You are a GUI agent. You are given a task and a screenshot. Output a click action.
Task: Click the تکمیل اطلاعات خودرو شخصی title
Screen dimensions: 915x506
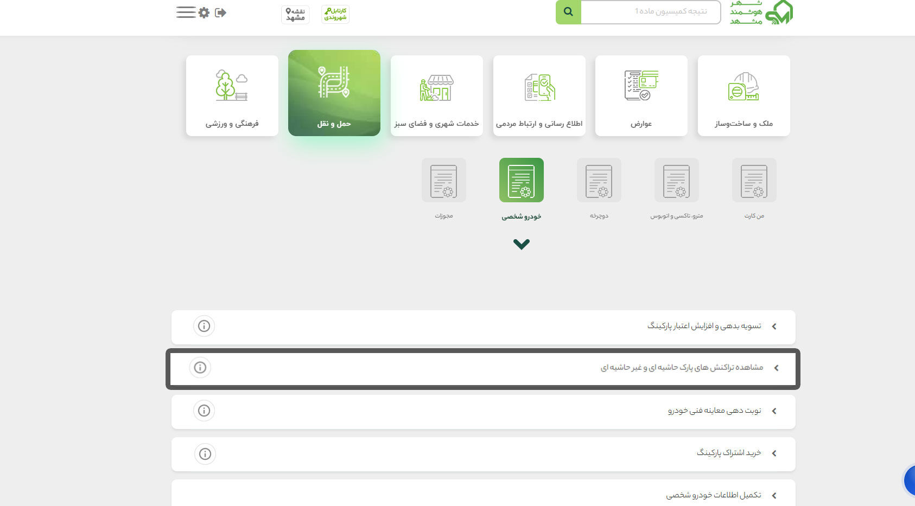click(714, 495)
